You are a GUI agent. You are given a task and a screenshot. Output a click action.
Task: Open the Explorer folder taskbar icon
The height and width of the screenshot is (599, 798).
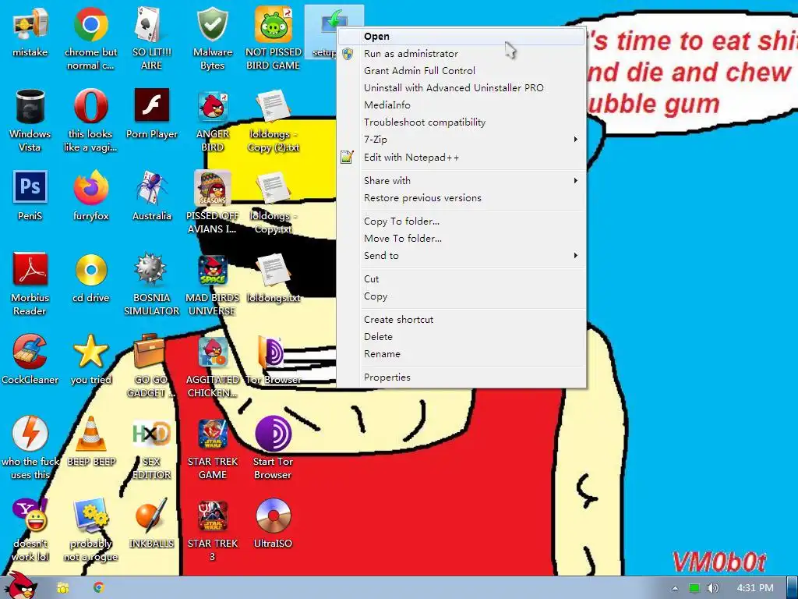click(63, 588)
